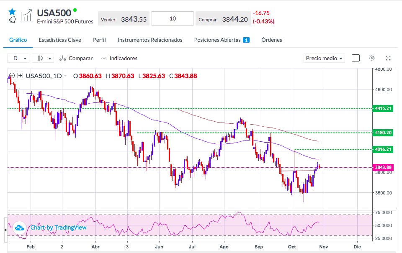Click the TradingView cloud logo

(x=19, y=227)
